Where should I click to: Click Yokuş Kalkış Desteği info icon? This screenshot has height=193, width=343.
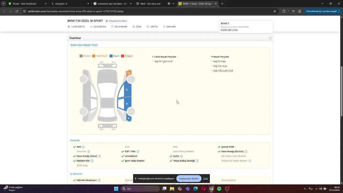pyautogui.click(x=197, y=161)
